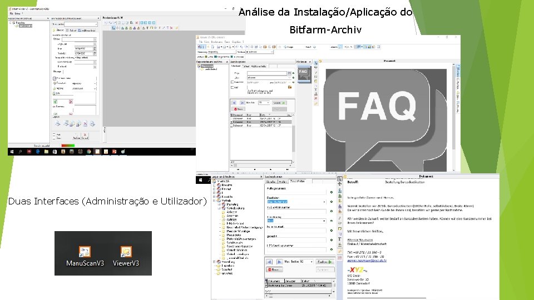Click forward arrow left of Max. Treffer

(279, 262)
